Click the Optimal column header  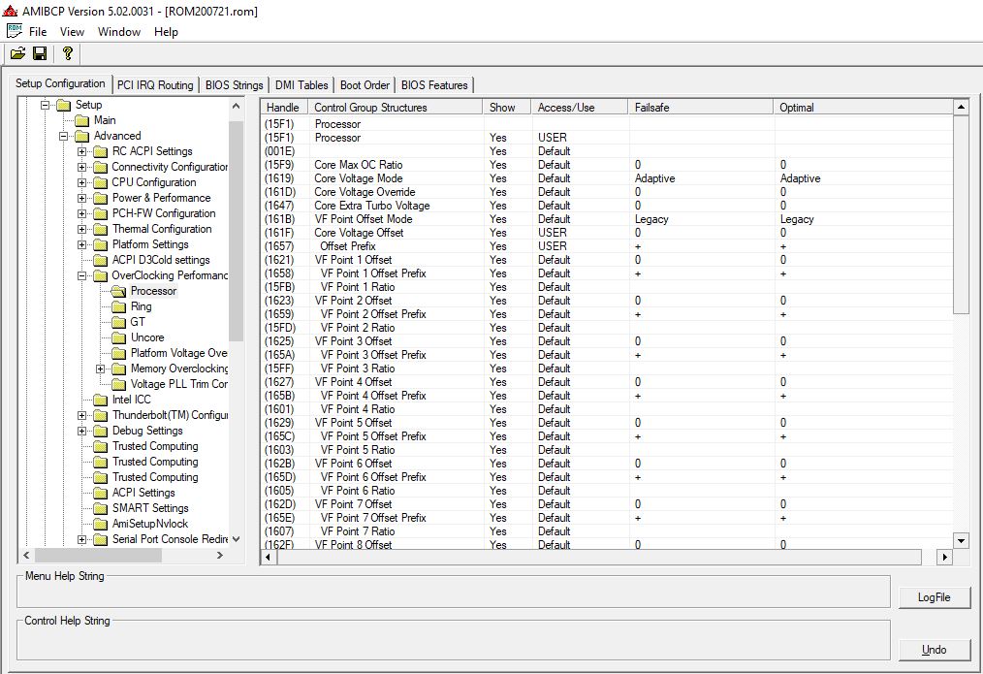pos(863,108)
